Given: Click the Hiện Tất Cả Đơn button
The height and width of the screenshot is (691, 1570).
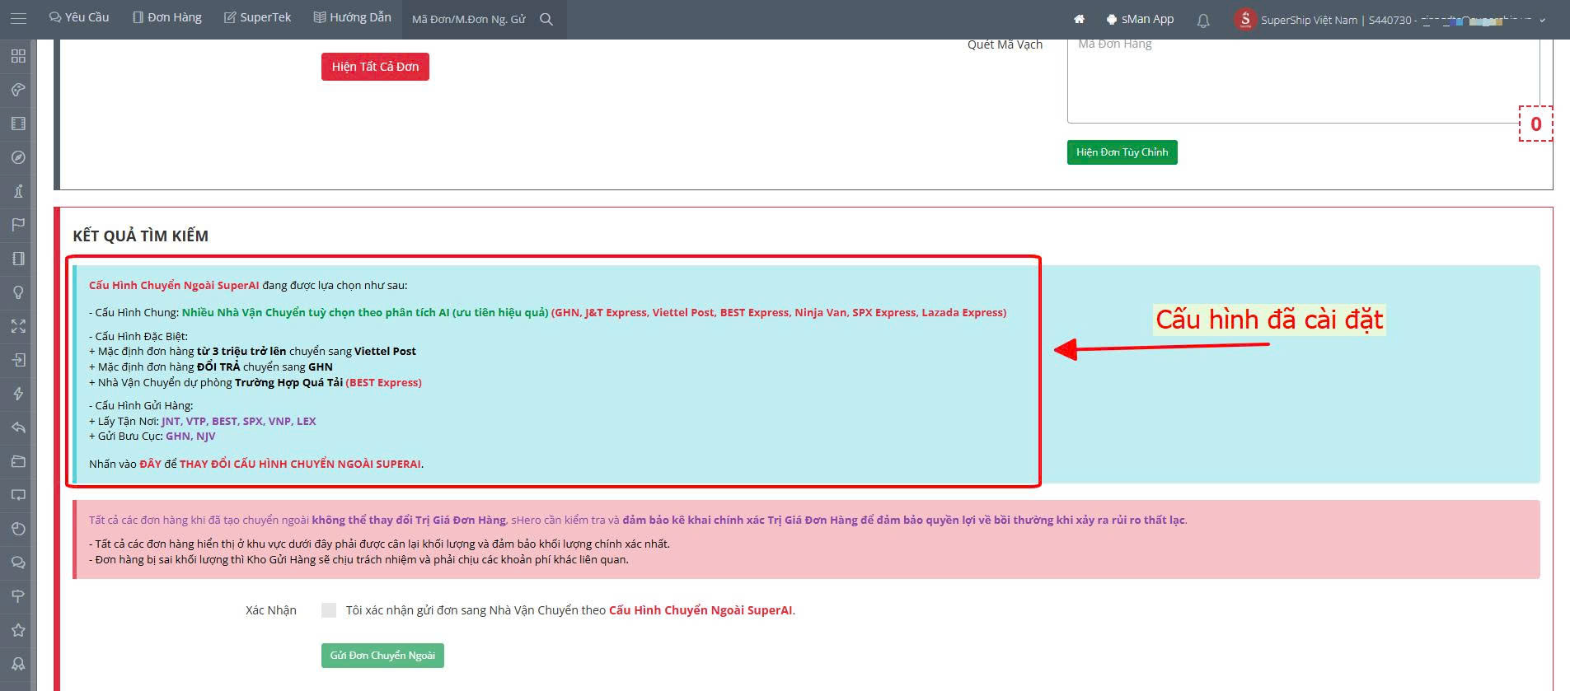Looking at the screenshot, I should tap(375, 67).
